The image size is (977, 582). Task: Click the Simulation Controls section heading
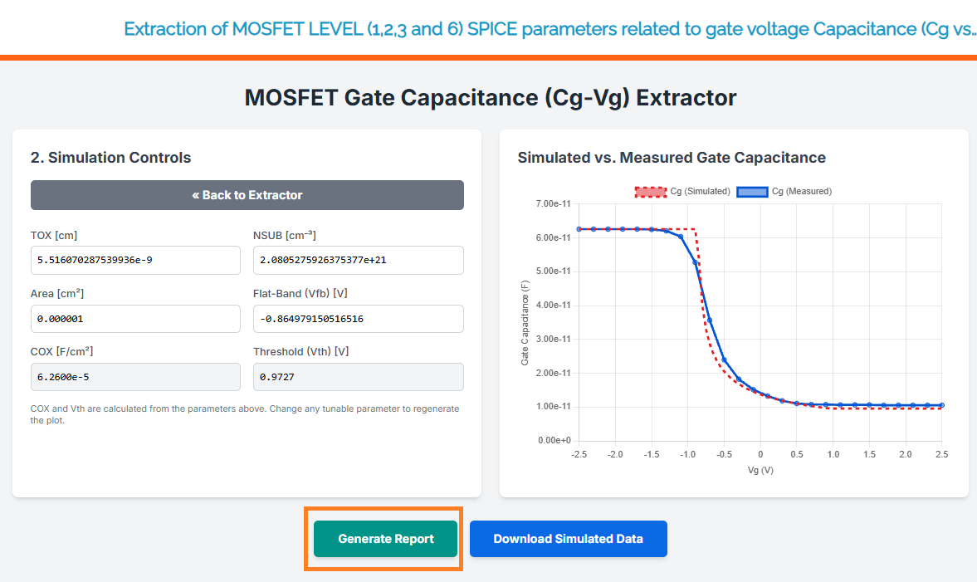coord(110,158)
